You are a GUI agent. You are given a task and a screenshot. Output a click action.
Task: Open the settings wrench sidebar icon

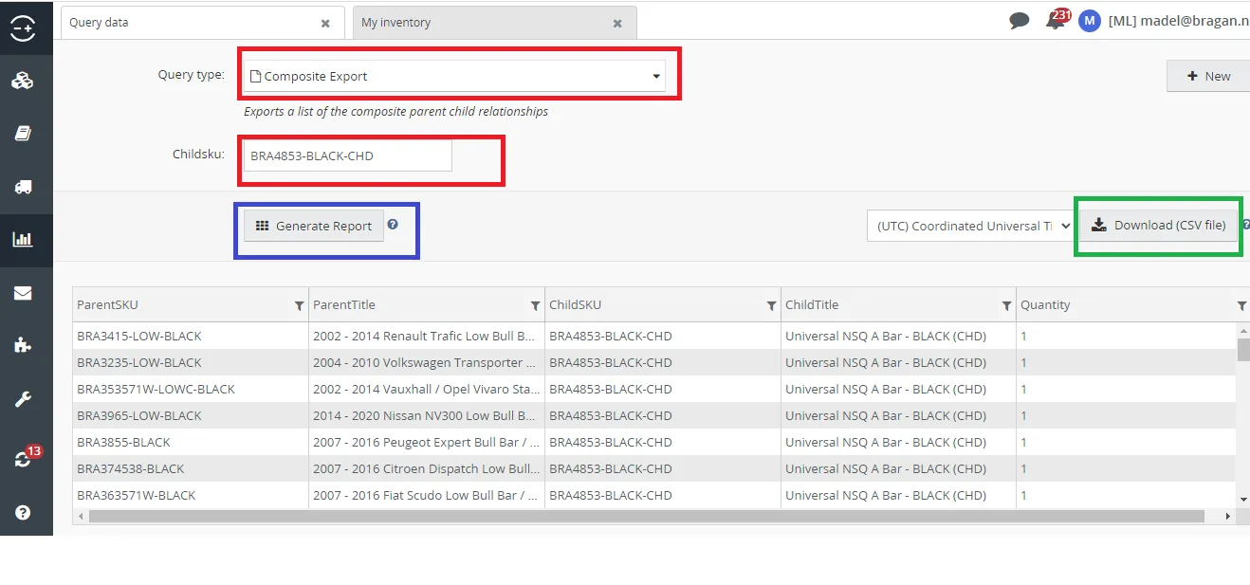point(23,399)
